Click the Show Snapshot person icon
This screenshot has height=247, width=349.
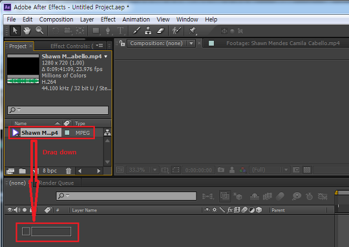(x=232, y=170)
